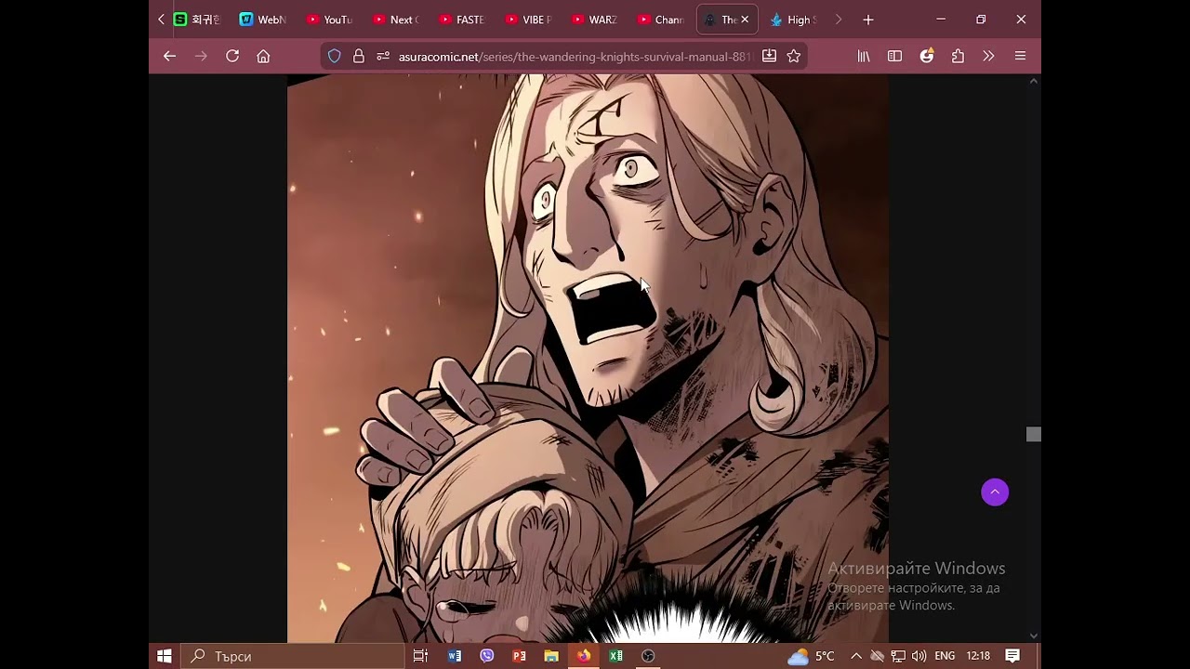Click the comic panel image
1190x669 pixels.
pyautogui.click(x=588, y=359)
